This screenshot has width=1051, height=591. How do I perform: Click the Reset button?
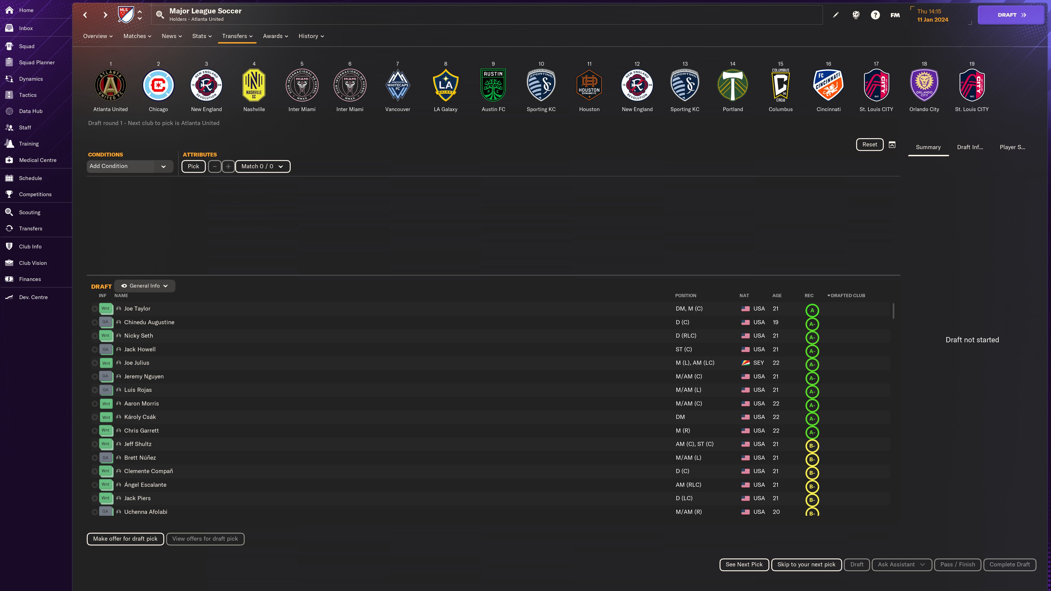[x=870, y=144]
